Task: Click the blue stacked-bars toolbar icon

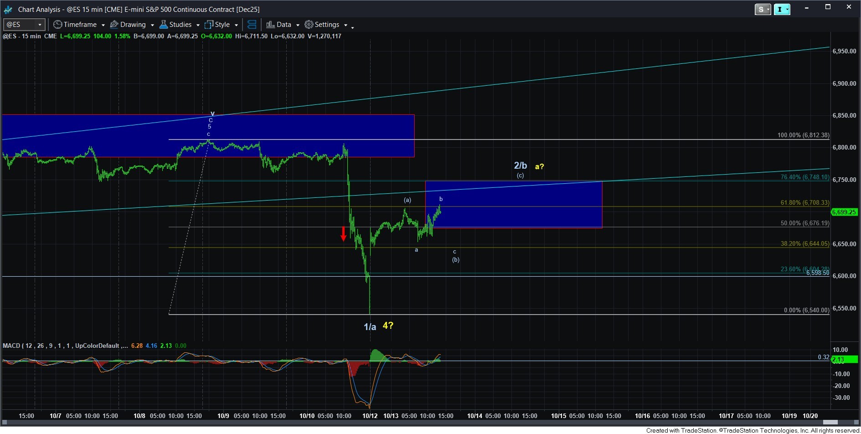Action: pyautogui.click(x=252, y=25)
